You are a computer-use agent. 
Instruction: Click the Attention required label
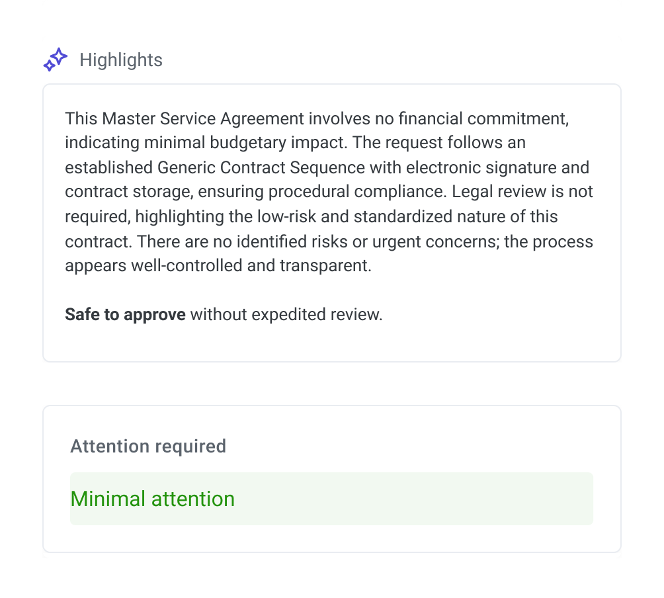coord(148,447)
